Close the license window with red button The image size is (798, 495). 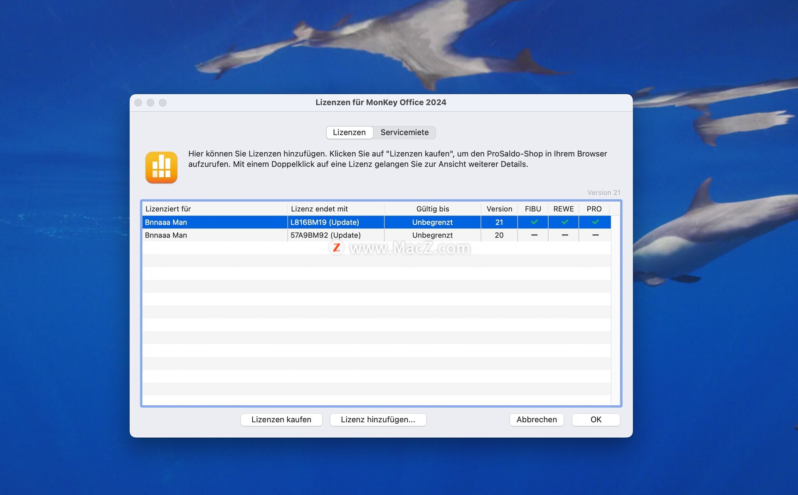[138, 103]
